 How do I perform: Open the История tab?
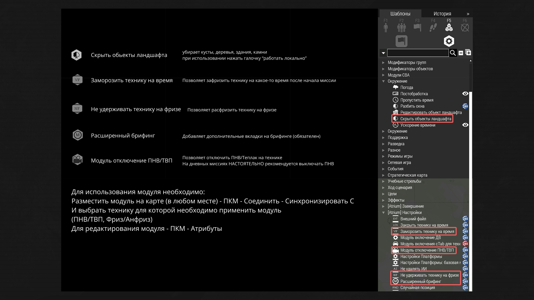tap(442, 14)
